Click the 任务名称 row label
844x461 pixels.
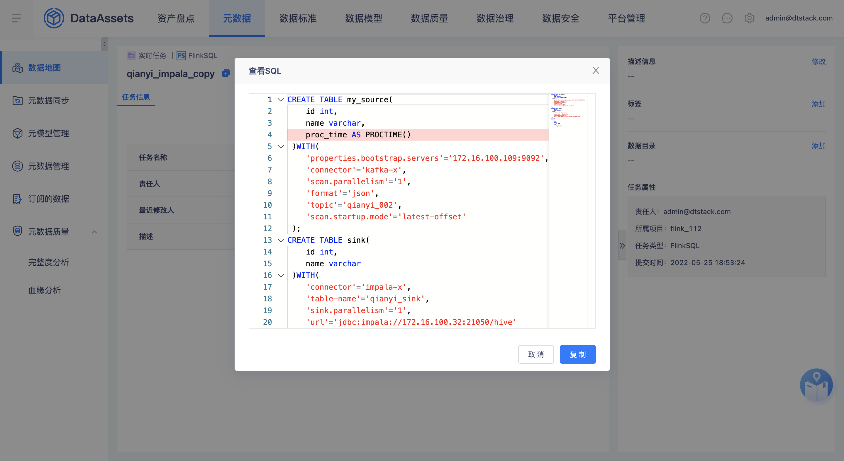pyautogui.click(x=153, y=157)
